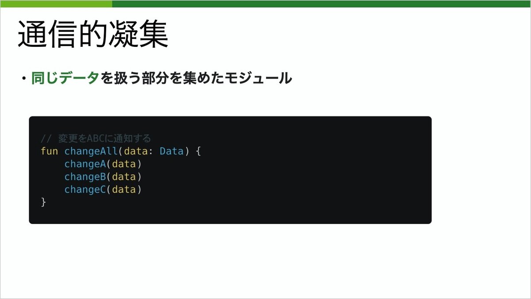The width and height of the screenshot is (531, 299).
Task: Click the data argument inside changeB
Action: 123,177
